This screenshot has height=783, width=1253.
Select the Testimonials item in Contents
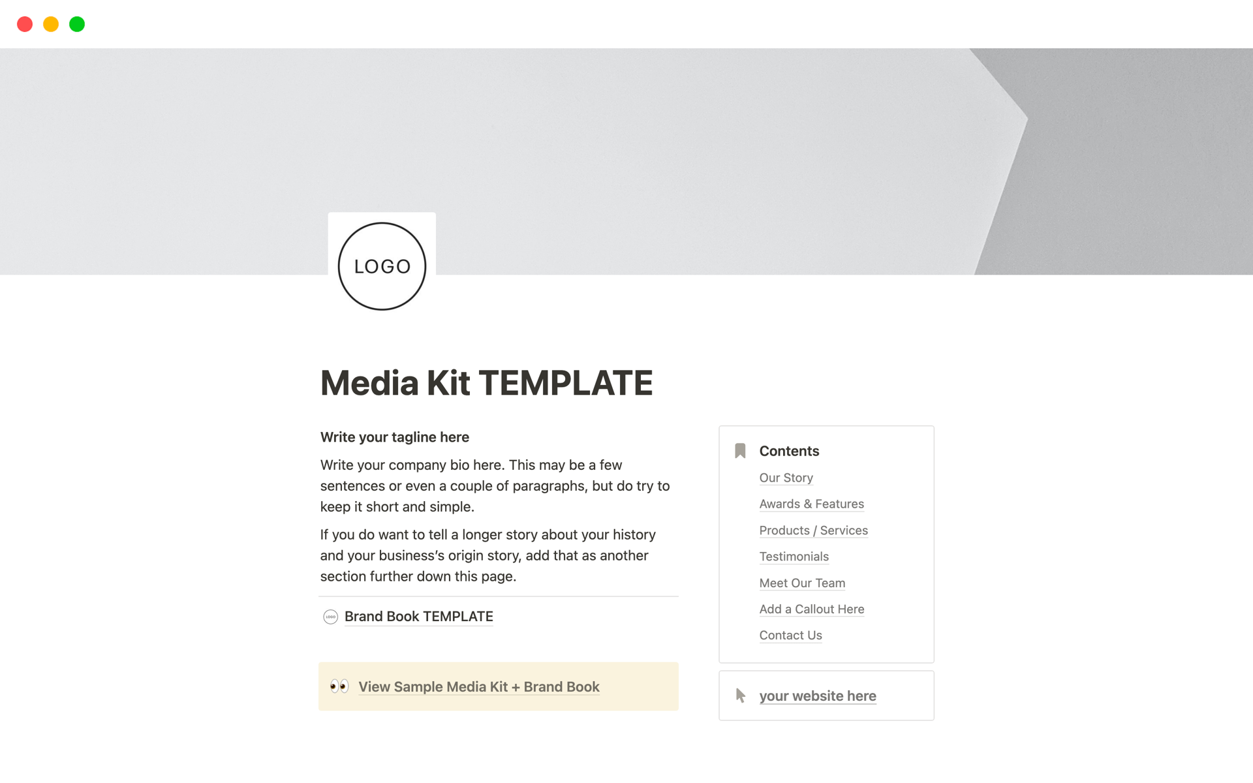pyautogui.click(x=793, y=557)
